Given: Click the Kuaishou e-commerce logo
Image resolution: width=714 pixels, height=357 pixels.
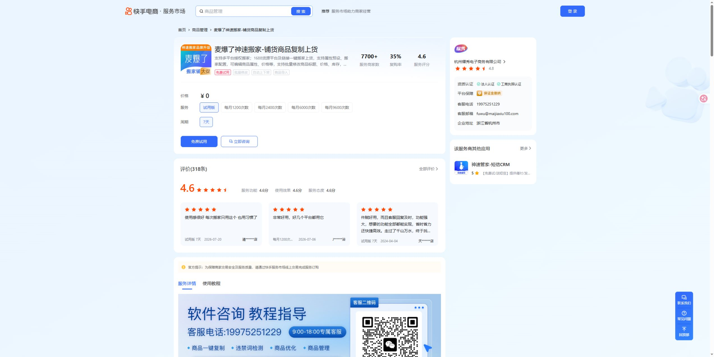Looking at the screenshot, I should click(155, 11).
